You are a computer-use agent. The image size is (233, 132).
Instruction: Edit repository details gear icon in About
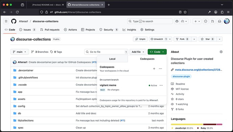point(221,52)
